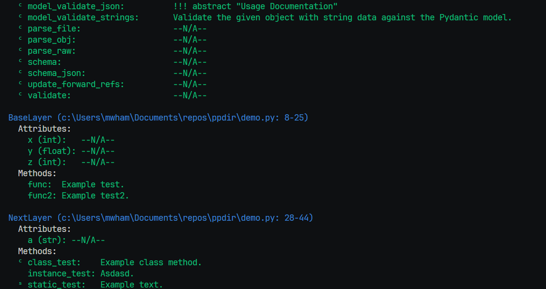
Task: Click the Methods heading under NextLayer
Action: 37,251
